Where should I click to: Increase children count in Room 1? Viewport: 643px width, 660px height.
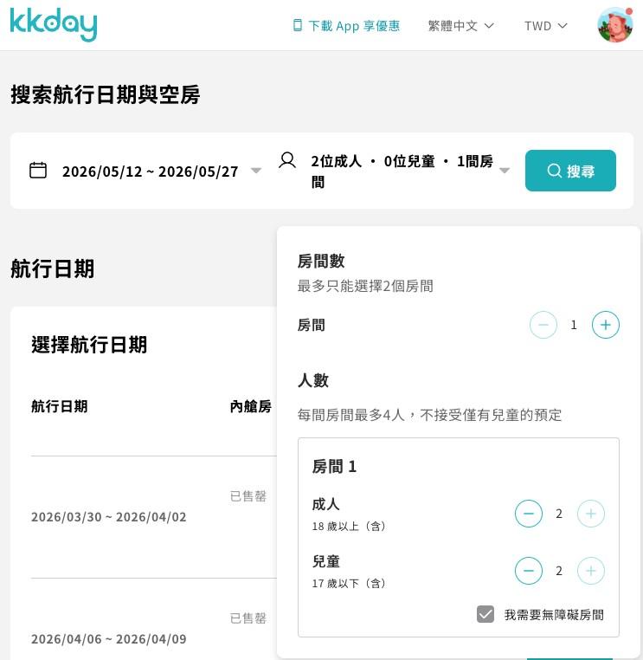tap(591, 571)
